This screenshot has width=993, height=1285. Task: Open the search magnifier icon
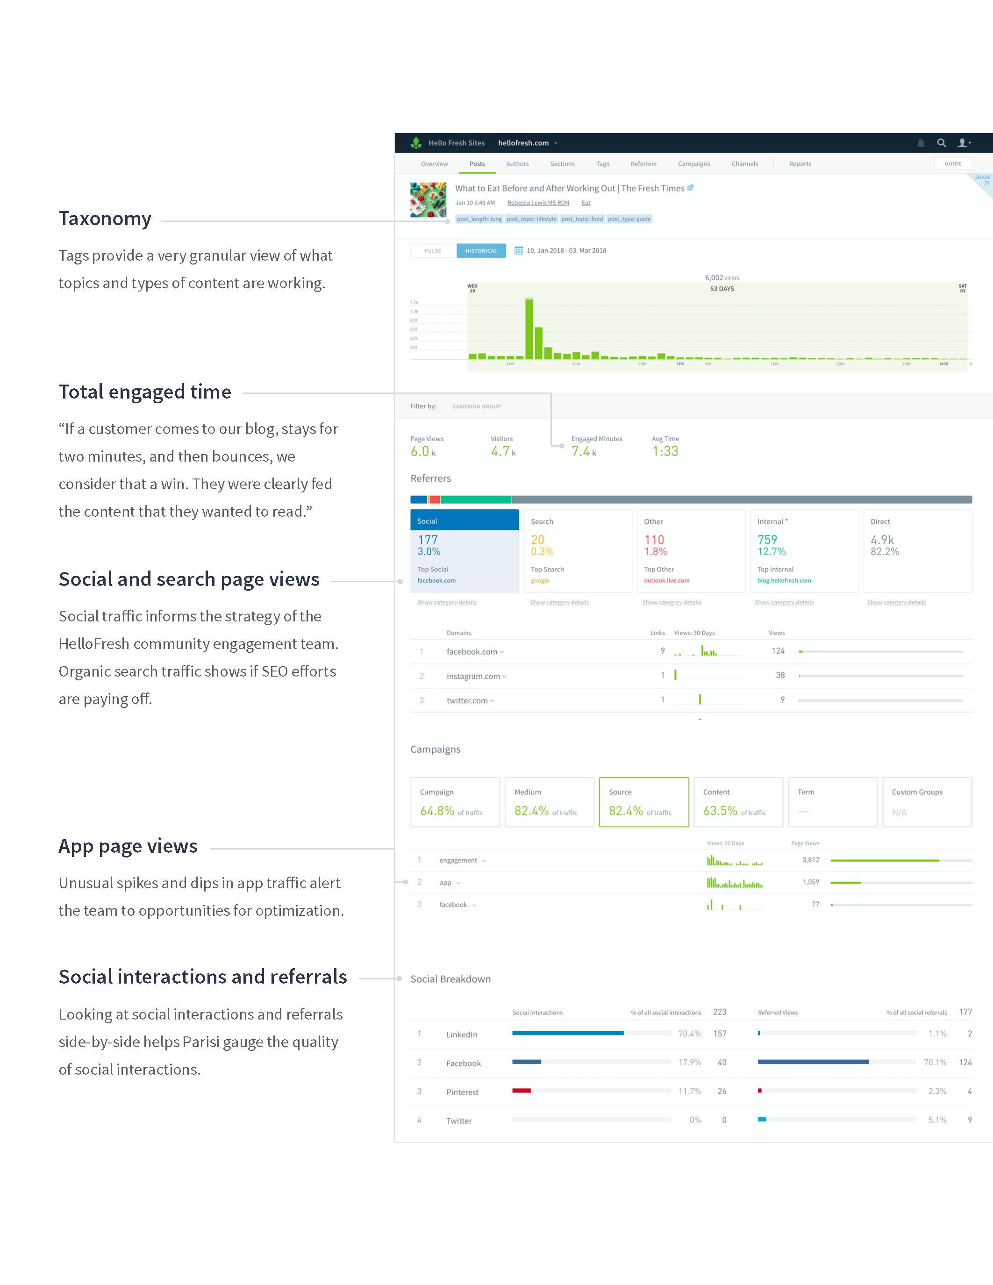pos(941,143)
